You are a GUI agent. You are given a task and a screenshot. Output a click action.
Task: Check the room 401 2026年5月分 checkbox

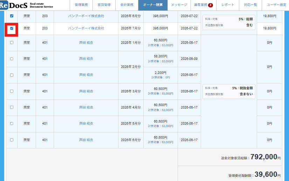click(12, 124)
